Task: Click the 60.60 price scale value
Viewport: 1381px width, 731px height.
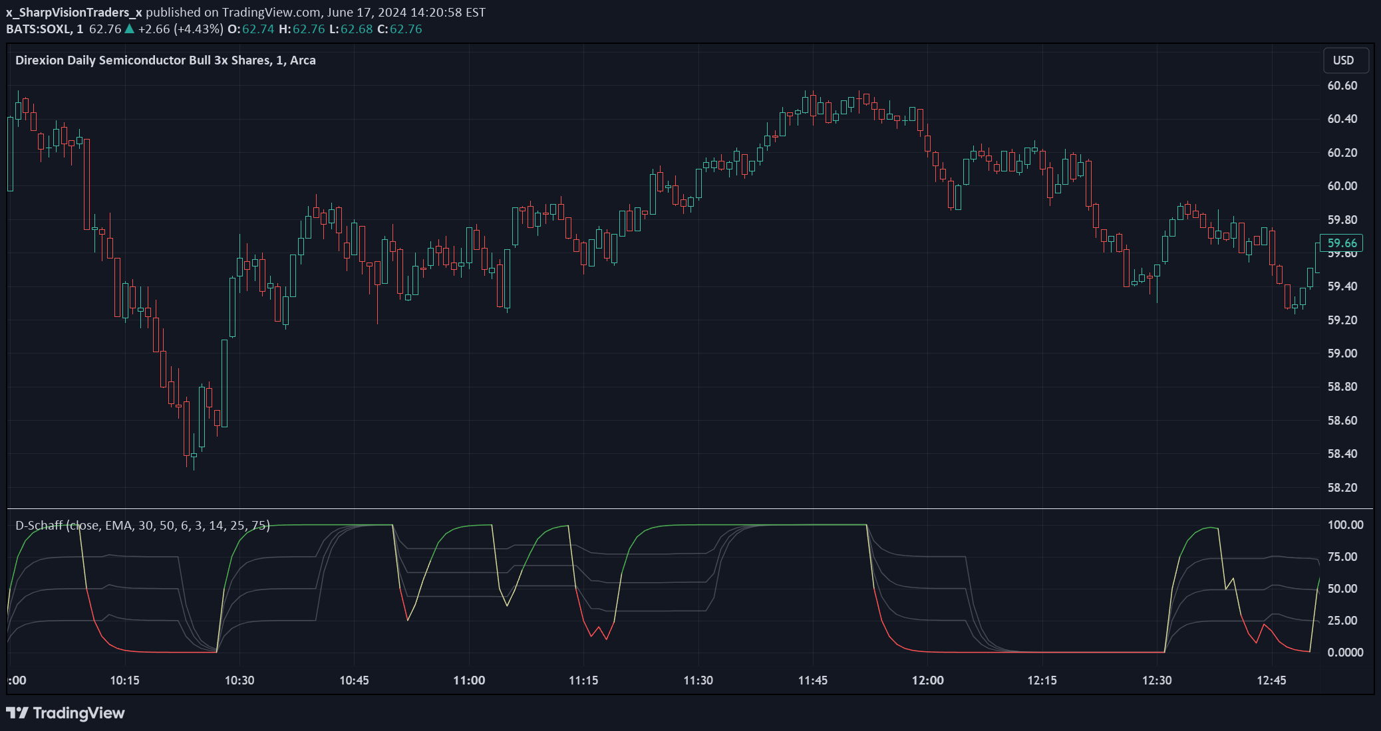Action: (1342, 86)
